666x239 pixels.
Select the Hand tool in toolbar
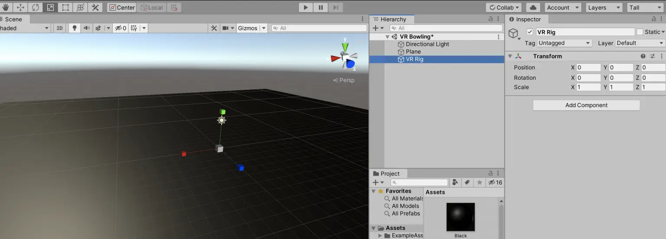click(x=6, y=7)
